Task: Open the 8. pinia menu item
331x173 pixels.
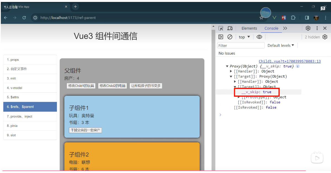Action: click(30, 126)
